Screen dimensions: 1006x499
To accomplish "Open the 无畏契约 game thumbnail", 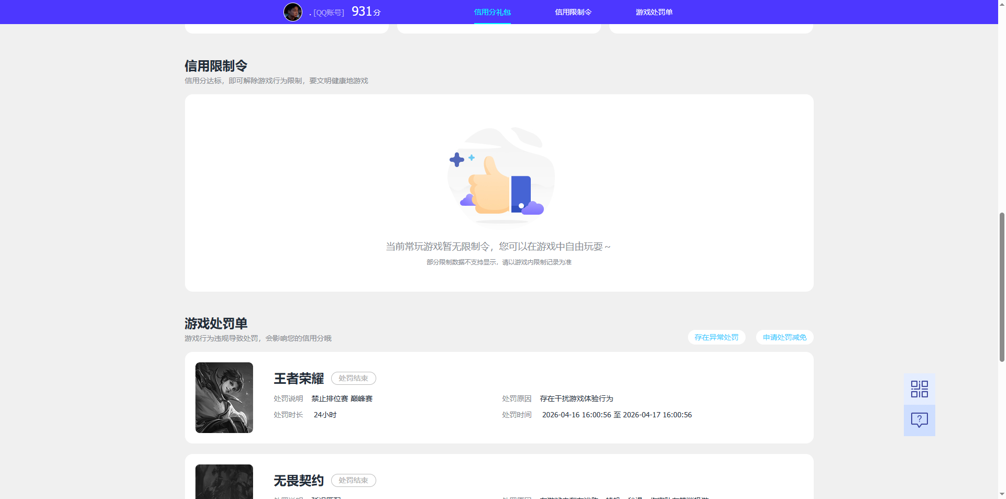I will pos(224,482).
